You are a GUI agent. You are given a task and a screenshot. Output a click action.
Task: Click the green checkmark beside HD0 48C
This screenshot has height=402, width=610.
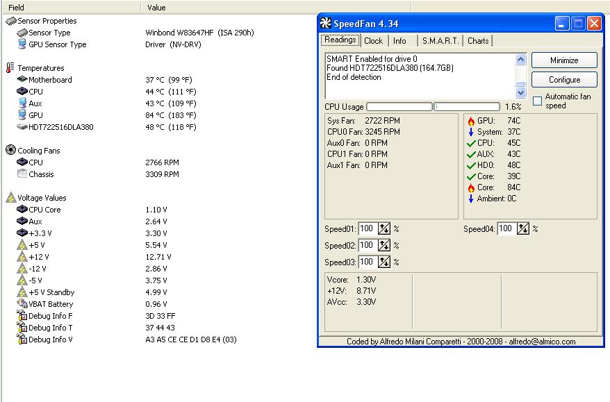click(x=471, y=166)
